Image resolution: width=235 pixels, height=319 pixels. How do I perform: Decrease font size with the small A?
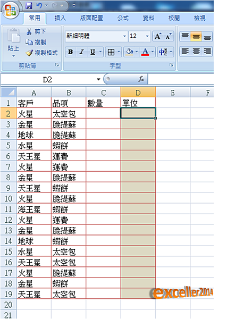pyautogui.click(x=169, y=36)
